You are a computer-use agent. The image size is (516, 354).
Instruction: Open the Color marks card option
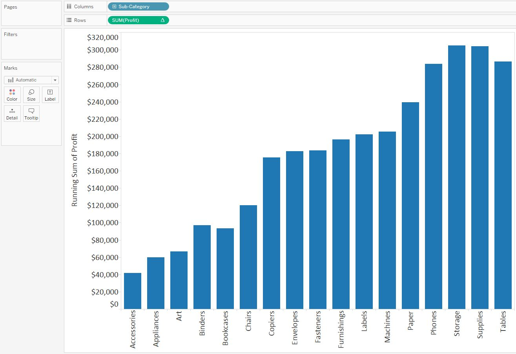click(12, 94)
